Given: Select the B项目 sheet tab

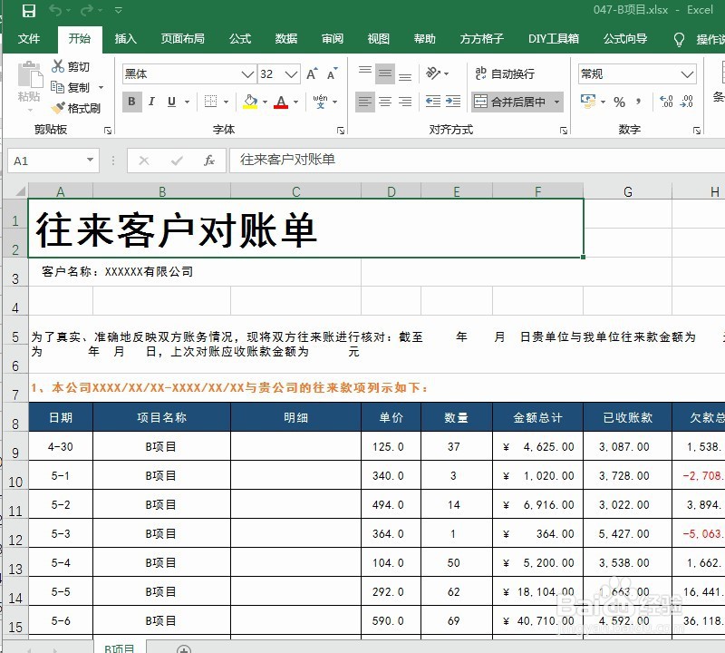Looking at the screenshot, I should coord(121,648).
